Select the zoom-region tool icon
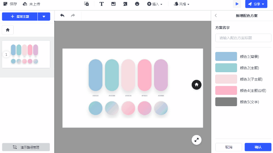Viewport: 273px width, 153px height. tap(86, 4)
